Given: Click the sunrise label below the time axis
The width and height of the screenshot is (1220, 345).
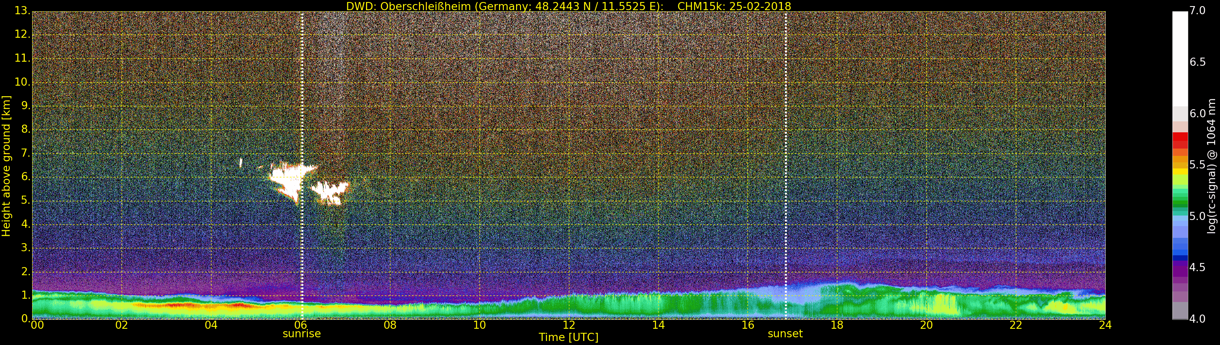Looking at the screenshot, I should (302, 334).
